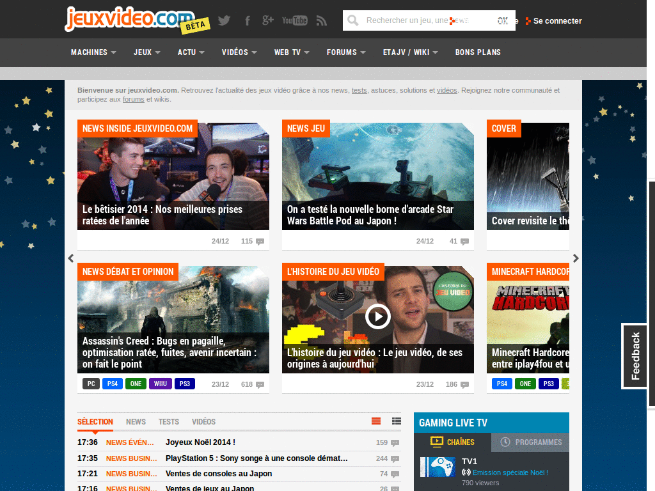
Task: Open Le bêtisier 2014 article thumbnail
Action: (173, 176)
